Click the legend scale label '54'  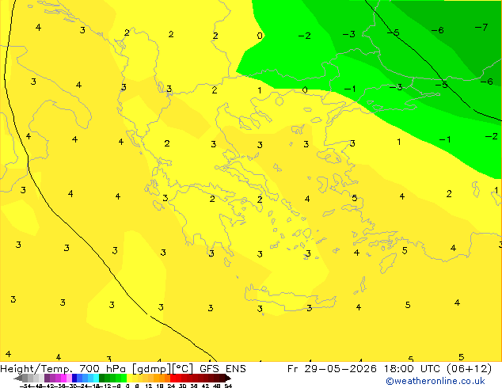point(228,386)
